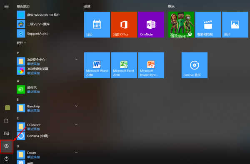
Task: Click the Entertainment tile group title
Action: pyautogui.click(x=171, y=6)
